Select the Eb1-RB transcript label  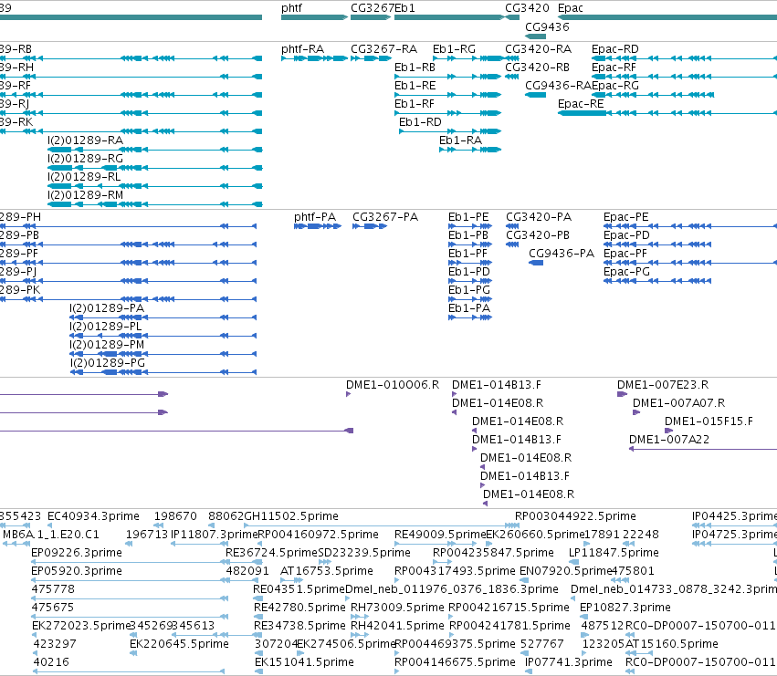[x=415, y=68]
